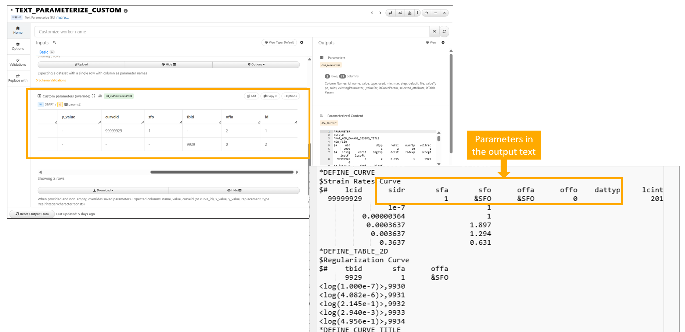
Task: Open the Copy dropdown
Action: (270, 96)
